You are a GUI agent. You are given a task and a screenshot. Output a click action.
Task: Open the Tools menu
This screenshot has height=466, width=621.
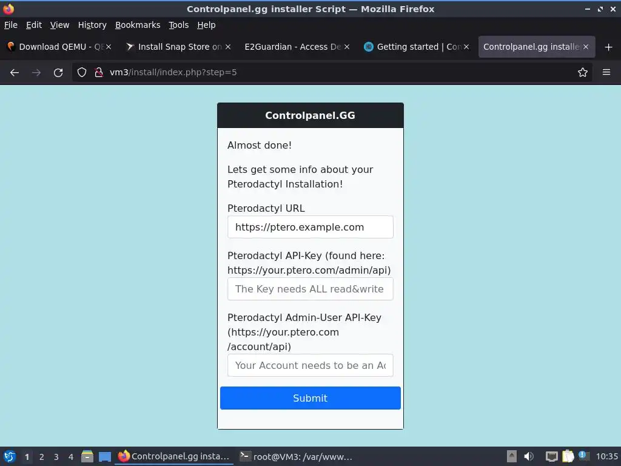(x=179, y=25)
